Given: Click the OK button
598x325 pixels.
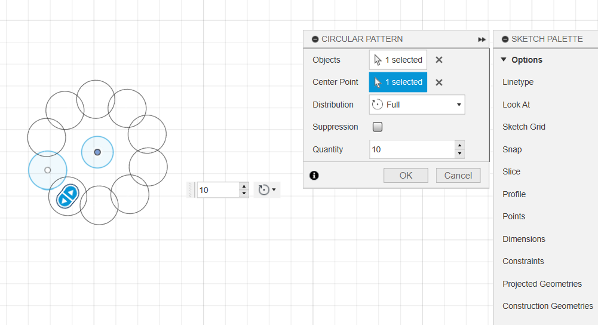Looking at the screenshot, I should 406,176.
